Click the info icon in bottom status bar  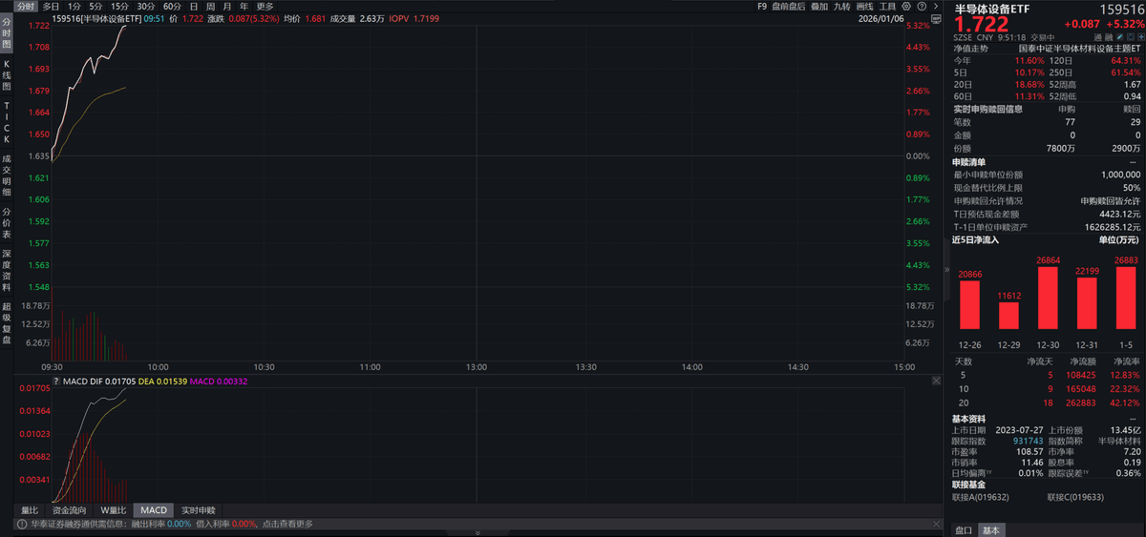20,524
